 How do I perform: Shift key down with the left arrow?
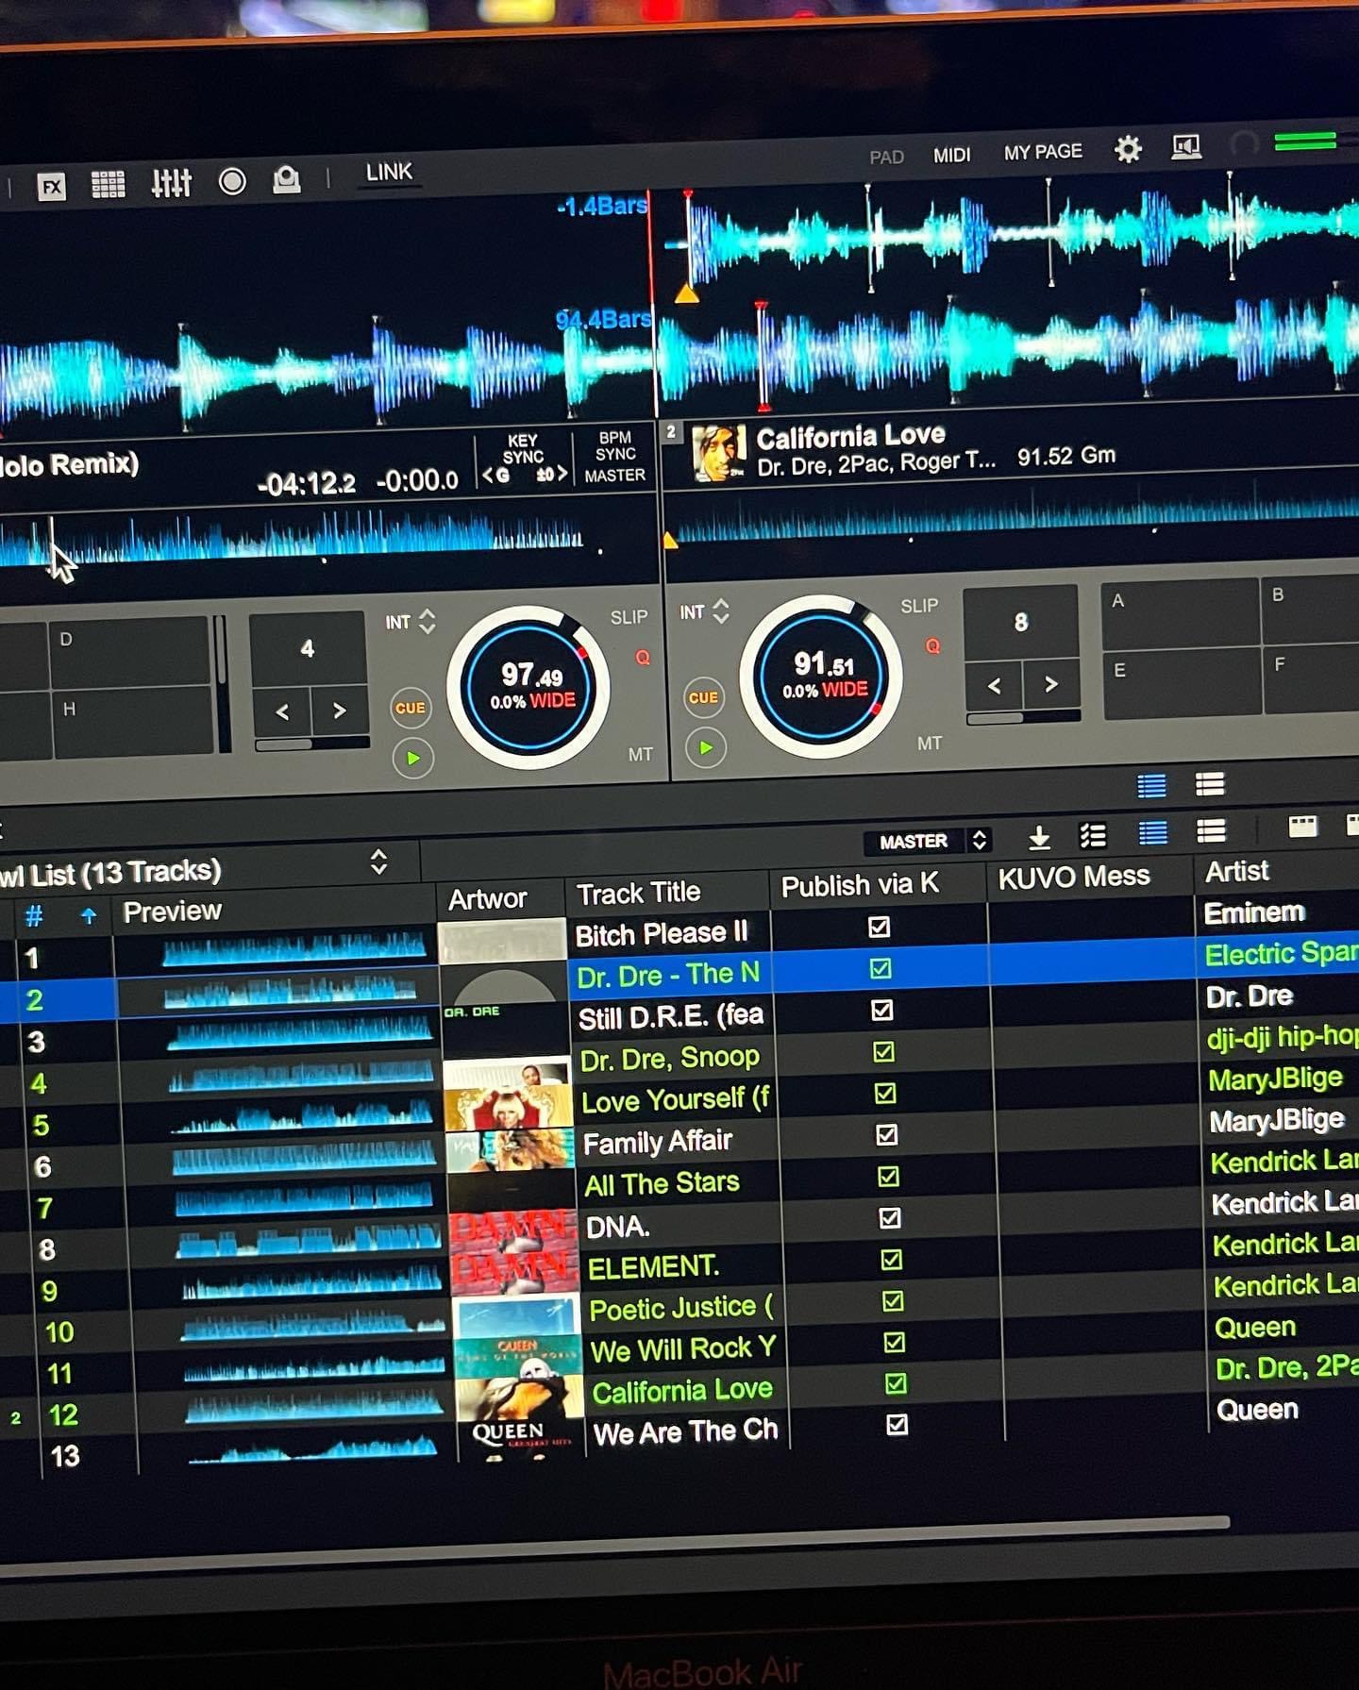pos(489,476)
